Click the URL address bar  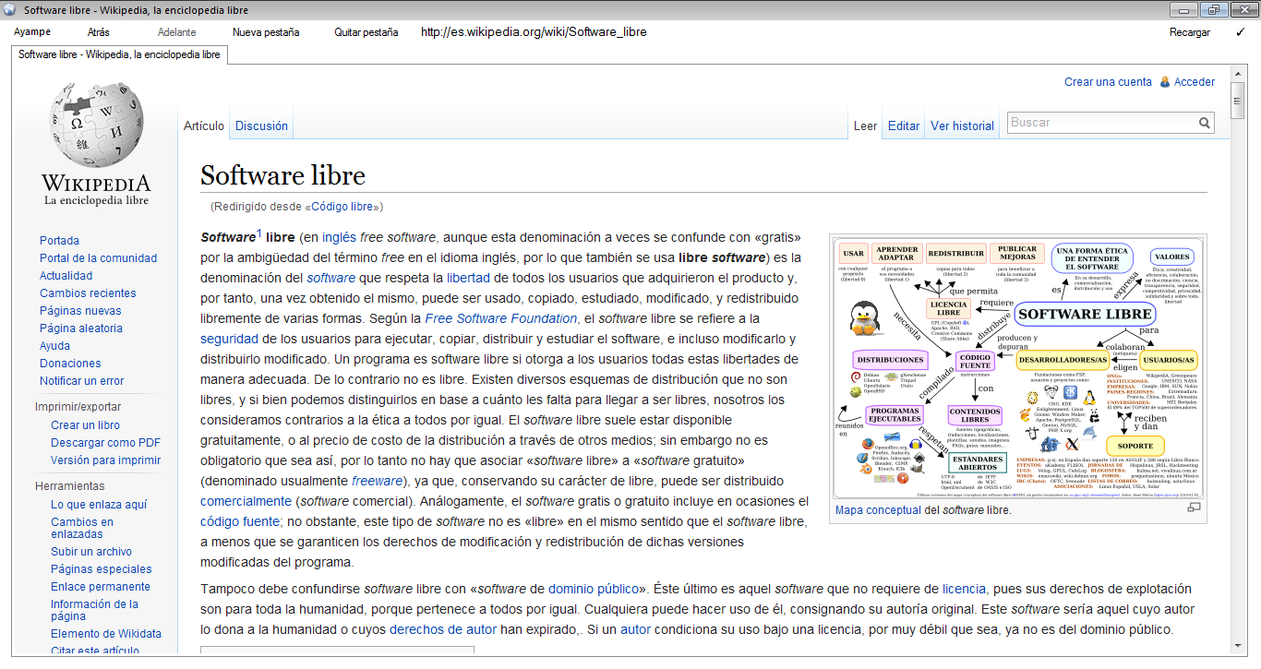click(x=534, y=31)
